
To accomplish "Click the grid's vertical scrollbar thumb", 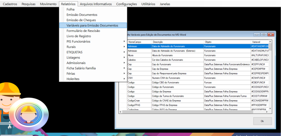I will click(270, 47).
